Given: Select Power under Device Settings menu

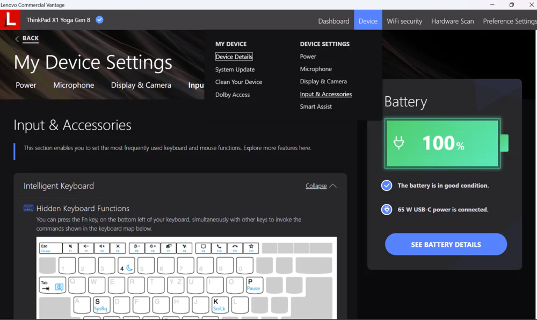Looking at the screenshot, I should coord(308,56).
